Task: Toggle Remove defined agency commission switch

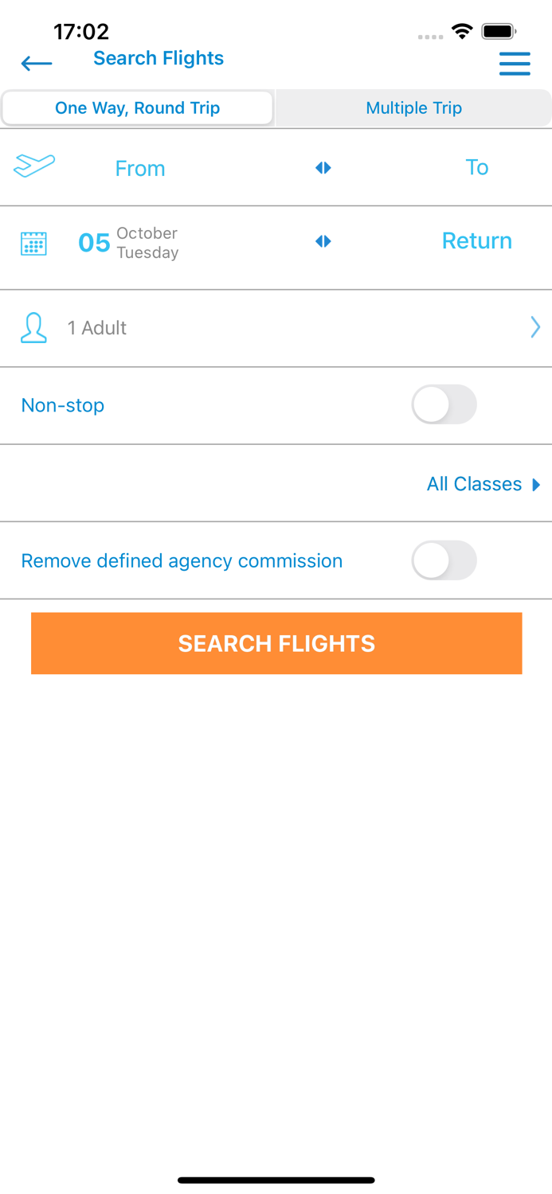Action: 444,561
